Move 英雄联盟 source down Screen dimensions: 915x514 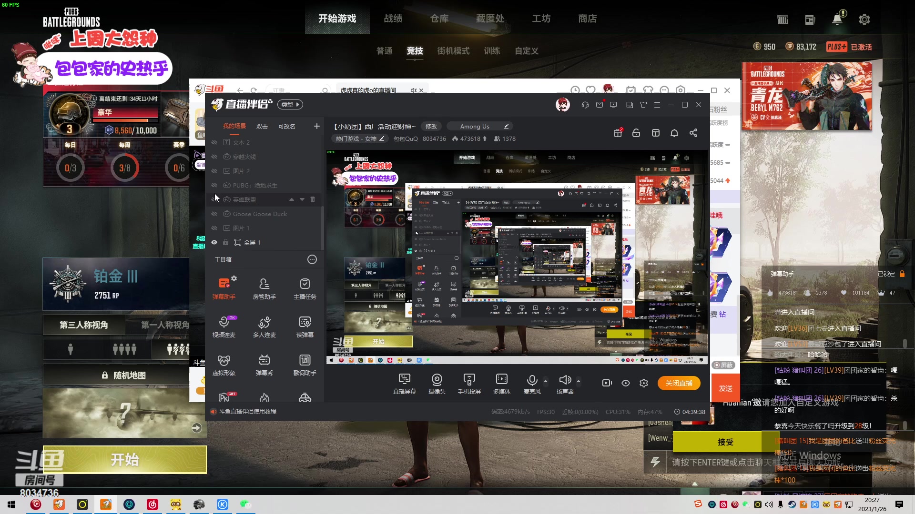(302, 199)
